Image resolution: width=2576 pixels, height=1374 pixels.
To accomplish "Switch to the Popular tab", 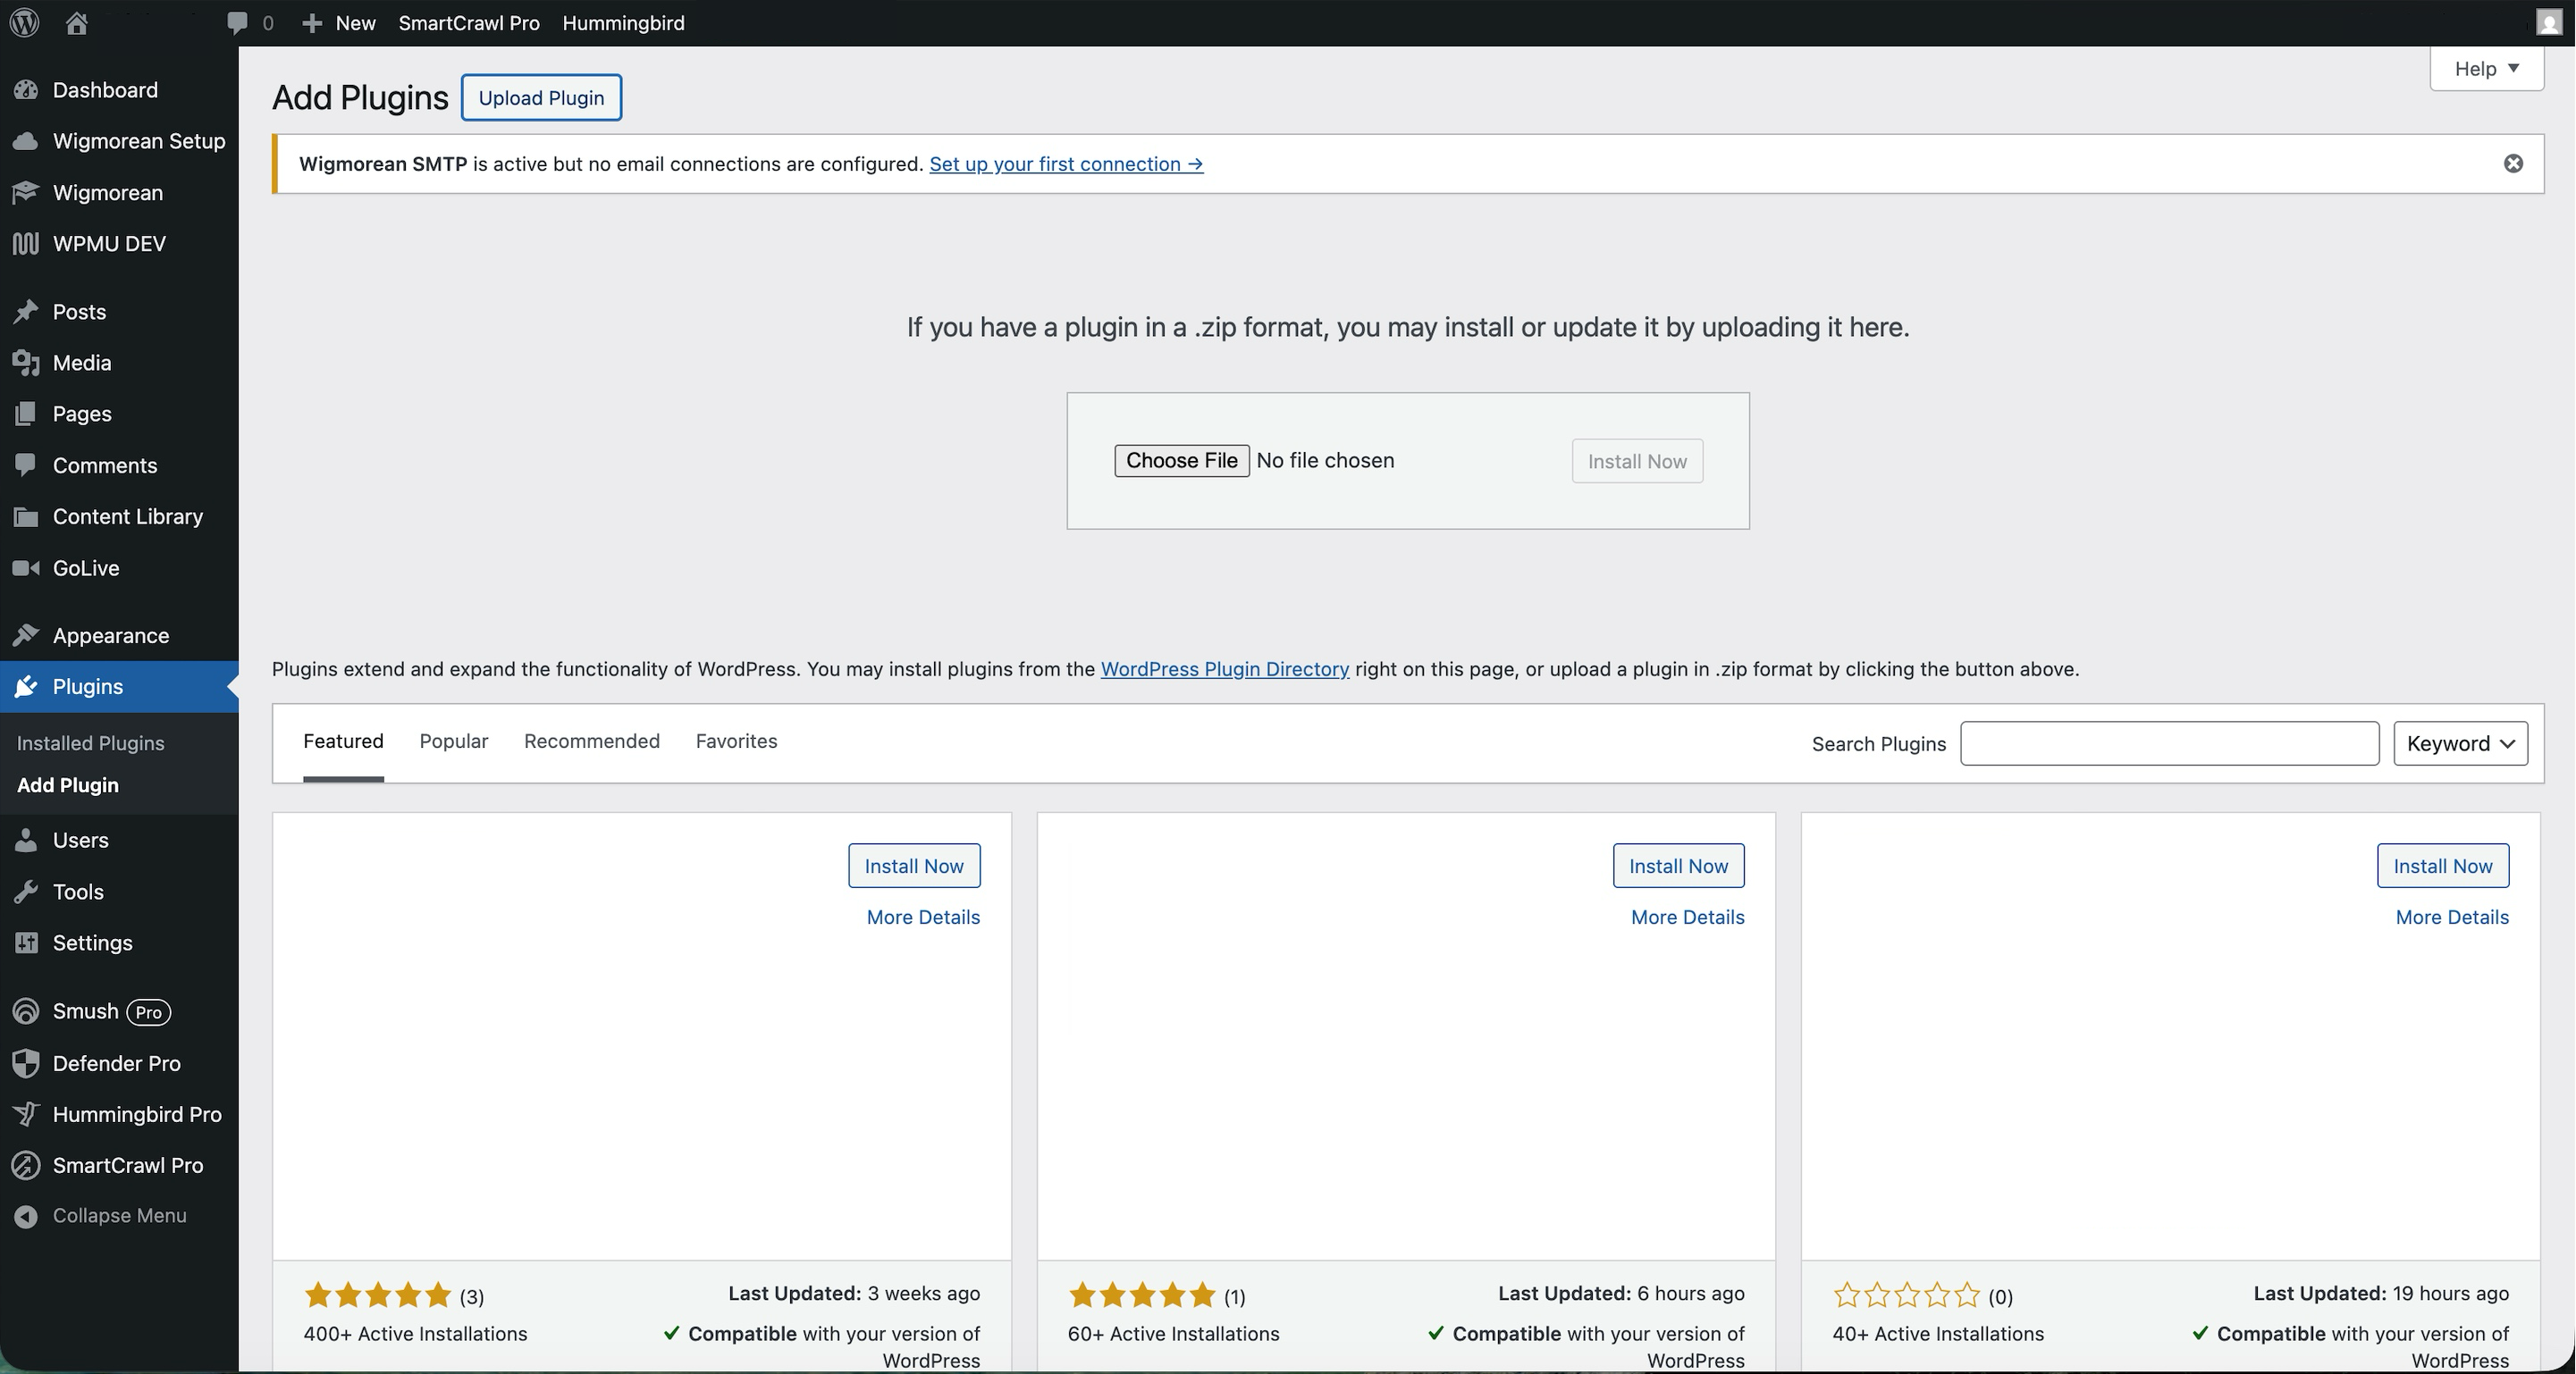I will (x=454, y=741).
